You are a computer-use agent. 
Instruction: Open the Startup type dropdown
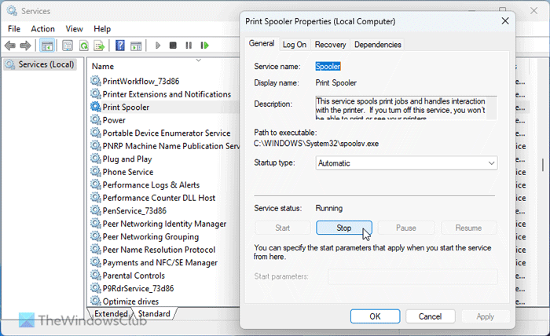pyautogui.click(x=406, y=163)
